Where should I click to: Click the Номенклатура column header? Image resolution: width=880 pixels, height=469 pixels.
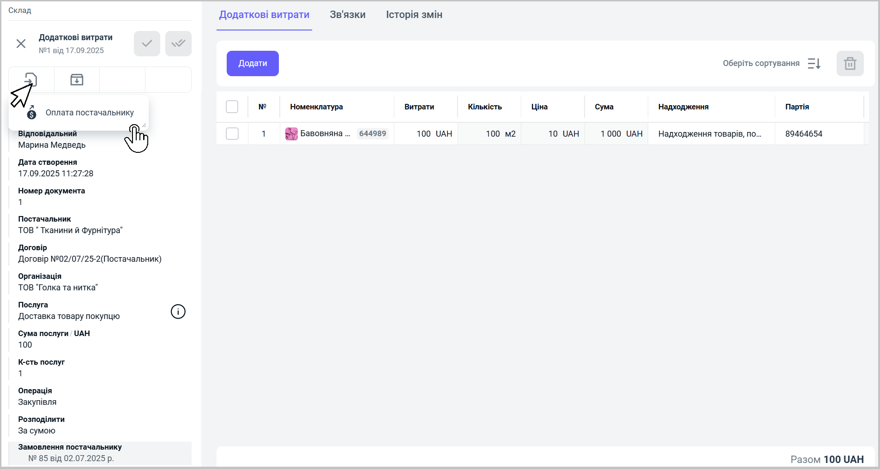(x=316, y=107)
